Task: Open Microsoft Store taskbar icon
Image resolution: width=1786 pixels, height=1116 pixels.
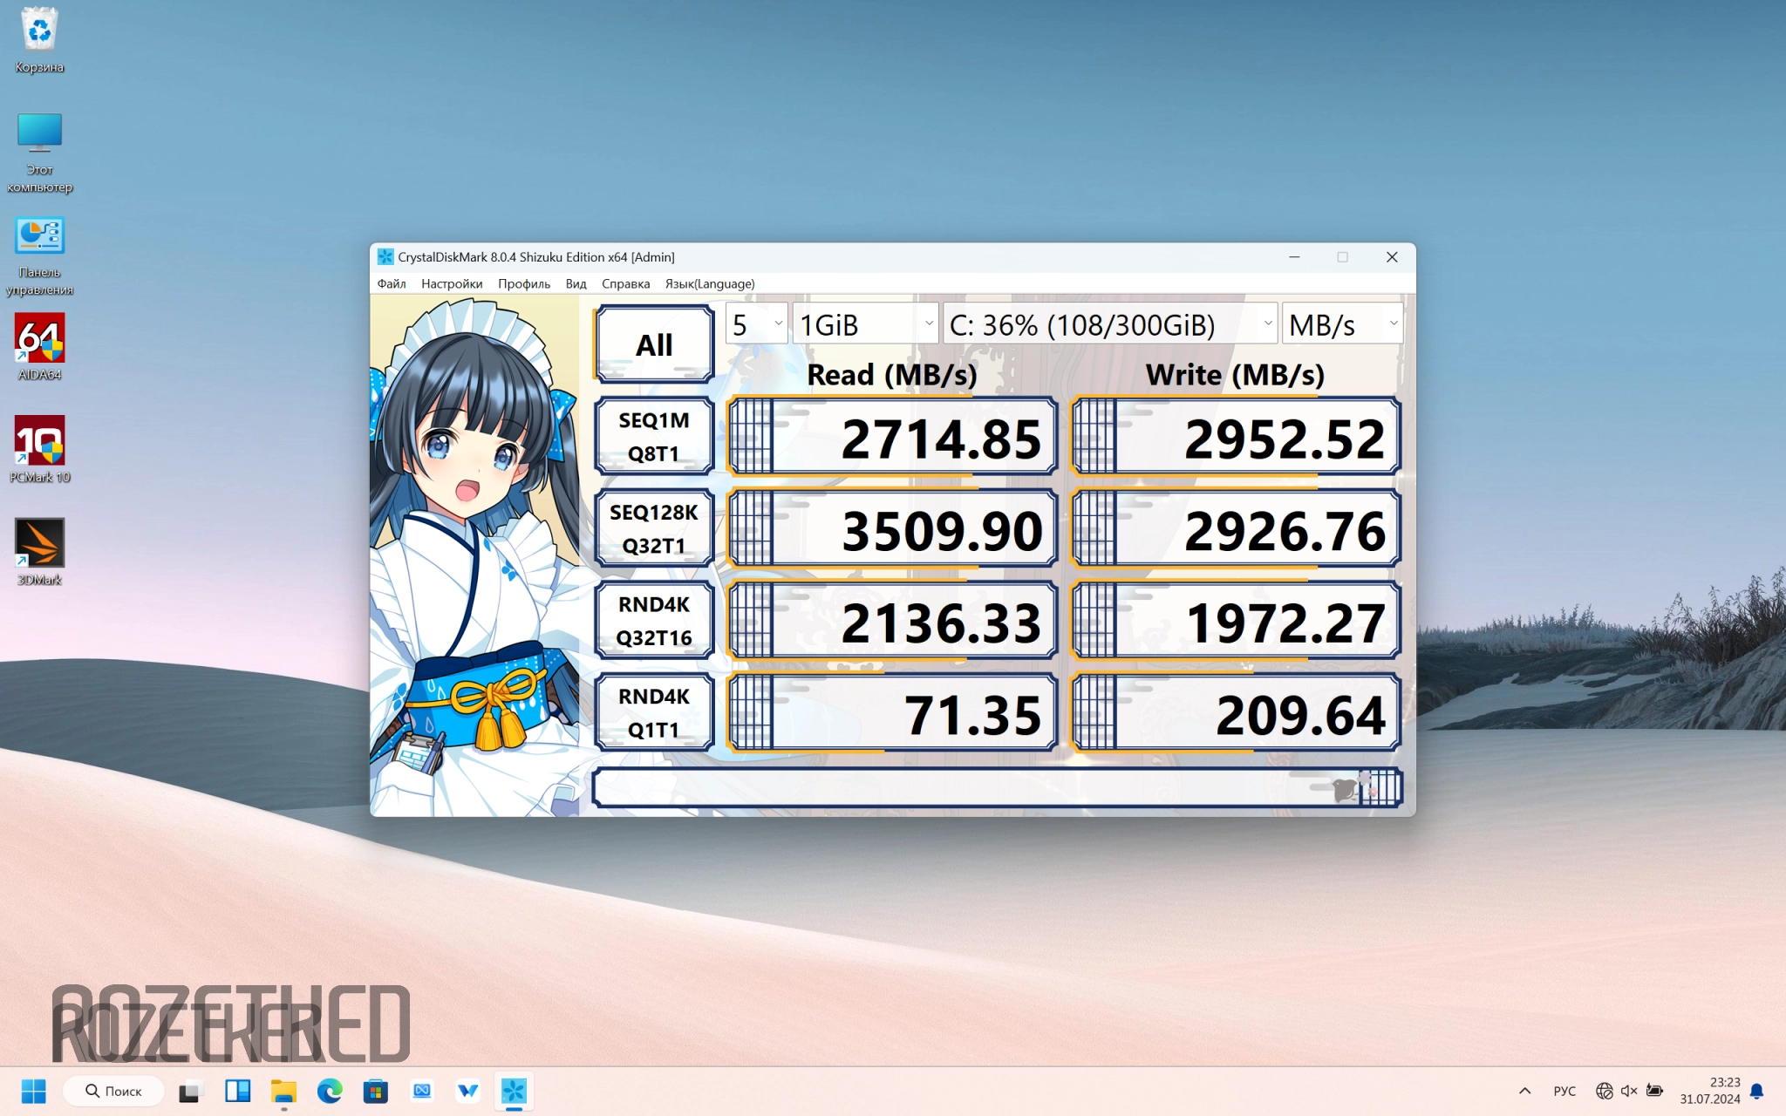Action: pyautogui.click(x=376, y=1090)
